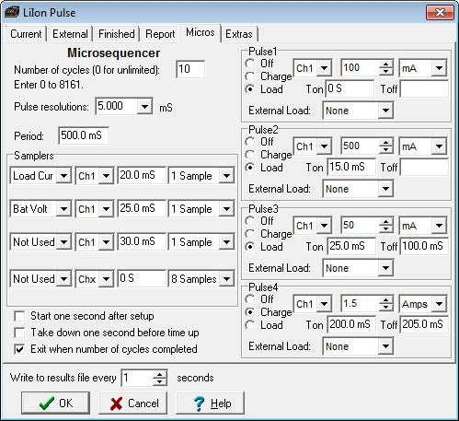Go to the Extras tab
459x421 pixels.
[239, 34]
